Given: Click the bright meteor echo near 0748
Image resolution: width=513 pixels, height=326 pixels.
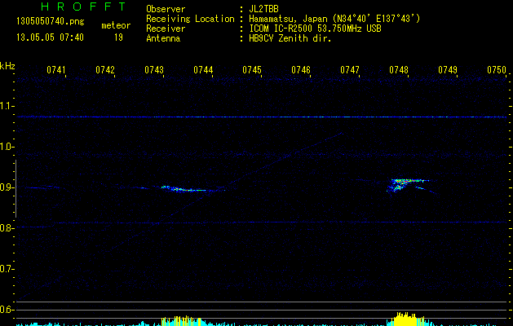Looking at the screenshot, I should pos(400,182).
